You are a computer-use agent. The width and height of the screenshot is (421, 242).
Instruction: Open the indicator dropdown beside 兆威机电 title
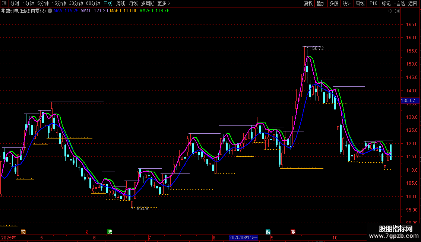click(x=50, y=11)
